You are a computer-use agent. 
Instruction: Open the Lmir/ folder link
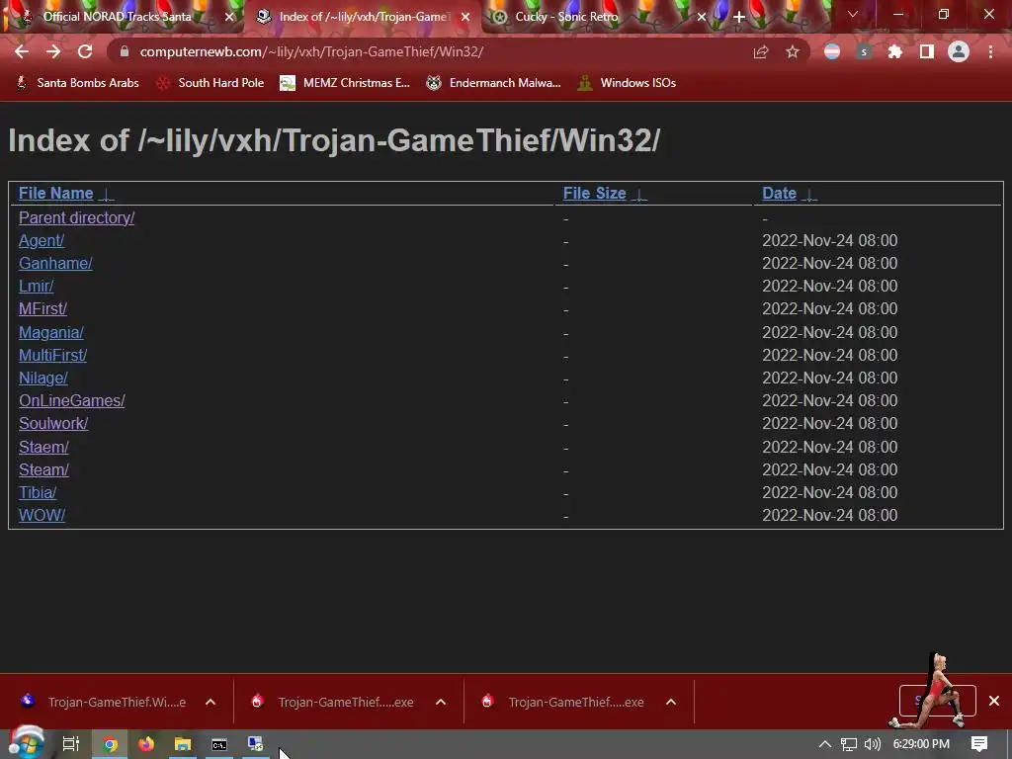click(x=37, y=286)
